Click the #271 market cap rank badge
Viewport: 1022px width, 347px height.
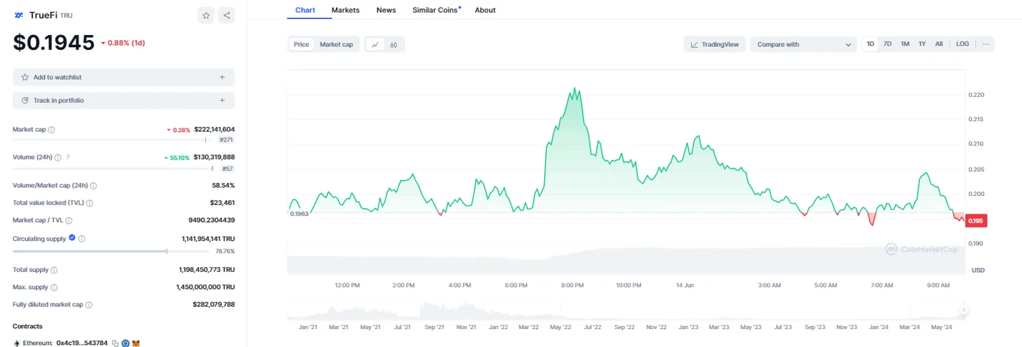226,140
